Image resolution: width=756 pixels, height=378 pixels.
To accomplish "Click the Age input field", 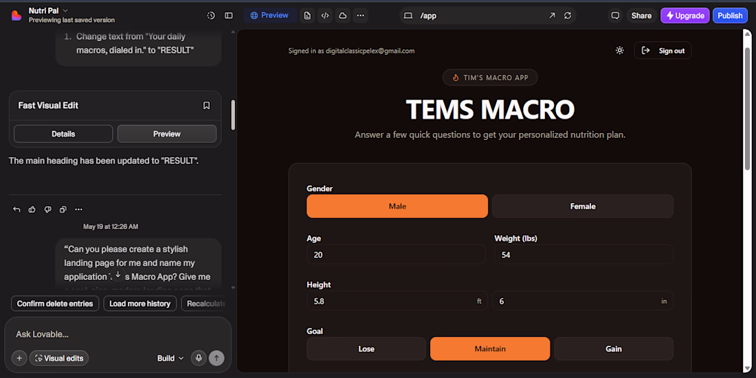I will pos(396,255).
